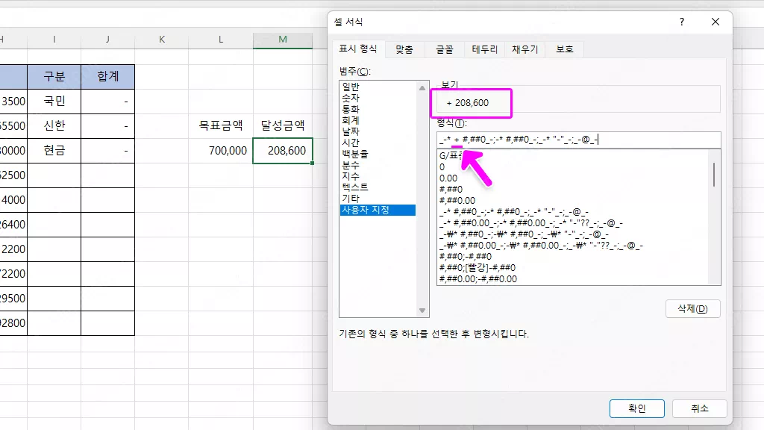This screenshot has height=430, width=764.
Task: Switch to the 맞춤 tab
Action: click(x=404, y=49)
